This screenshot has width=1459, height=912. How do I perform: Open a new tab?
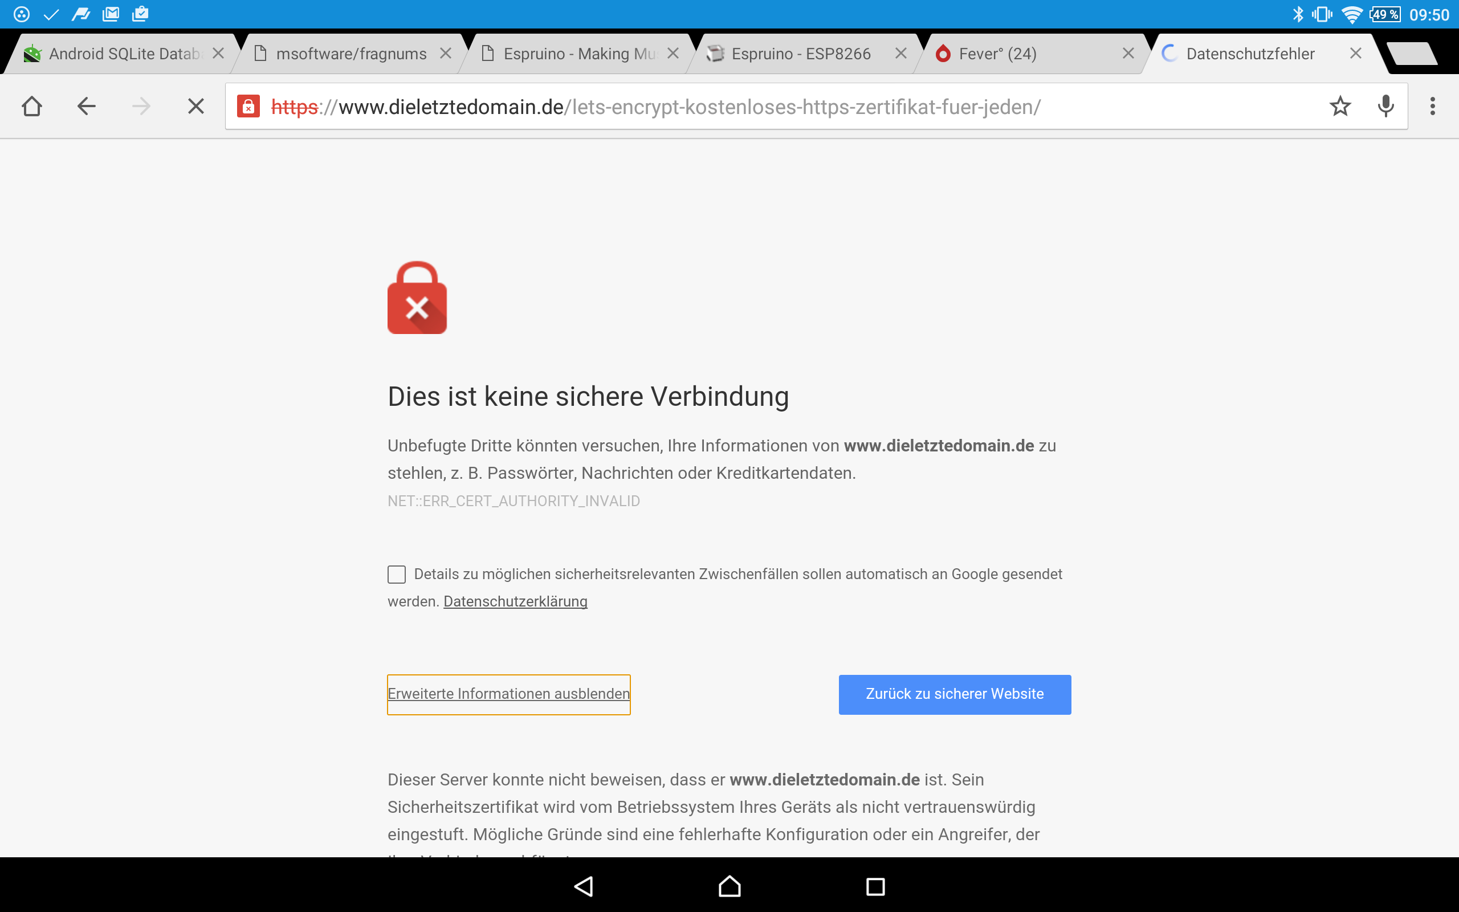[x=1412, y=54]
